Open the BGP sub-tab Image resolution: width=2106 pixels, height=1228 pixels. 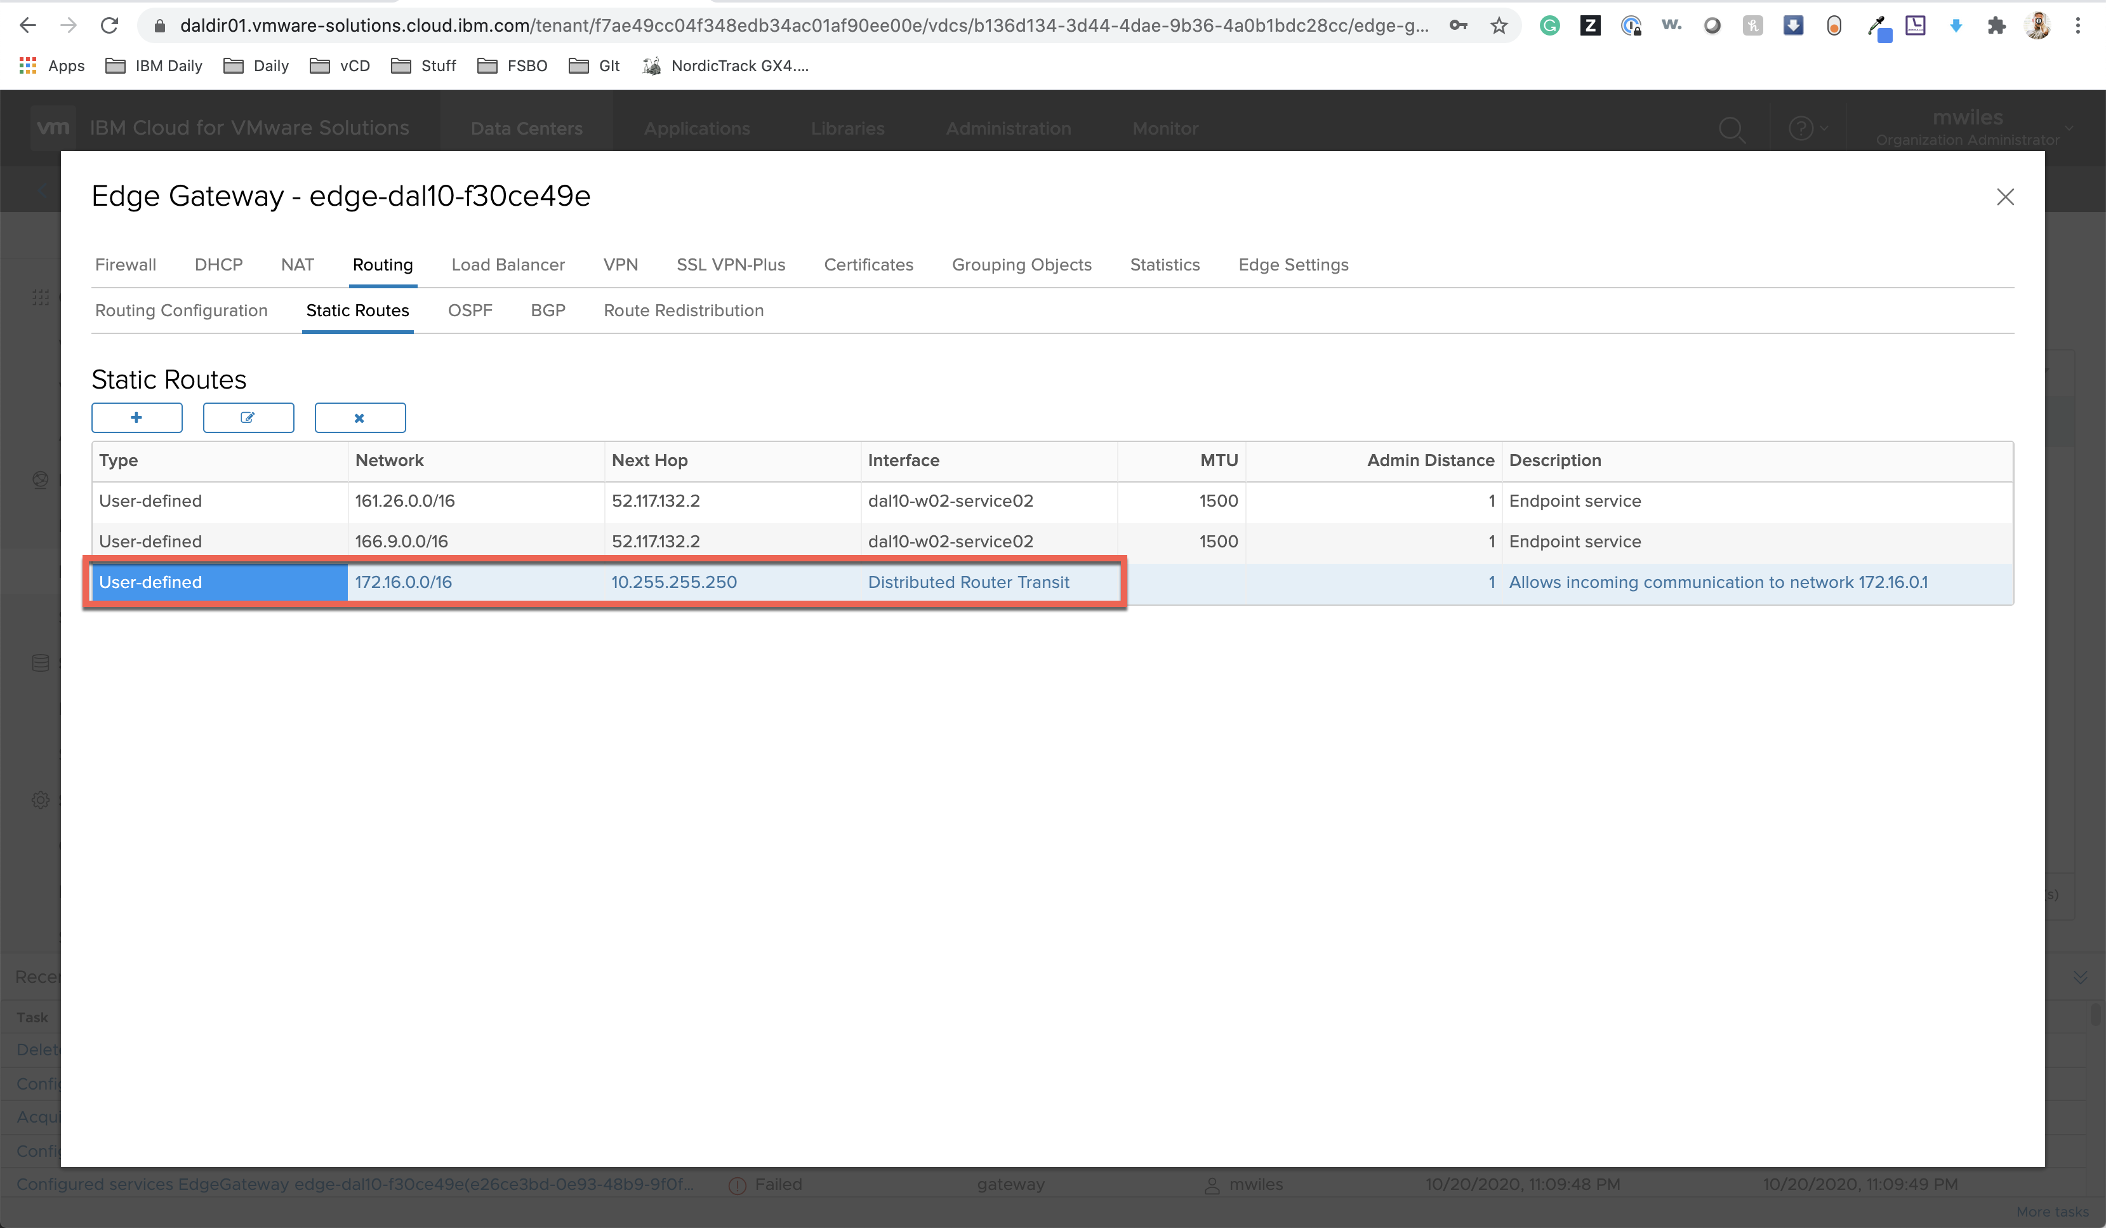coord(547,311)
